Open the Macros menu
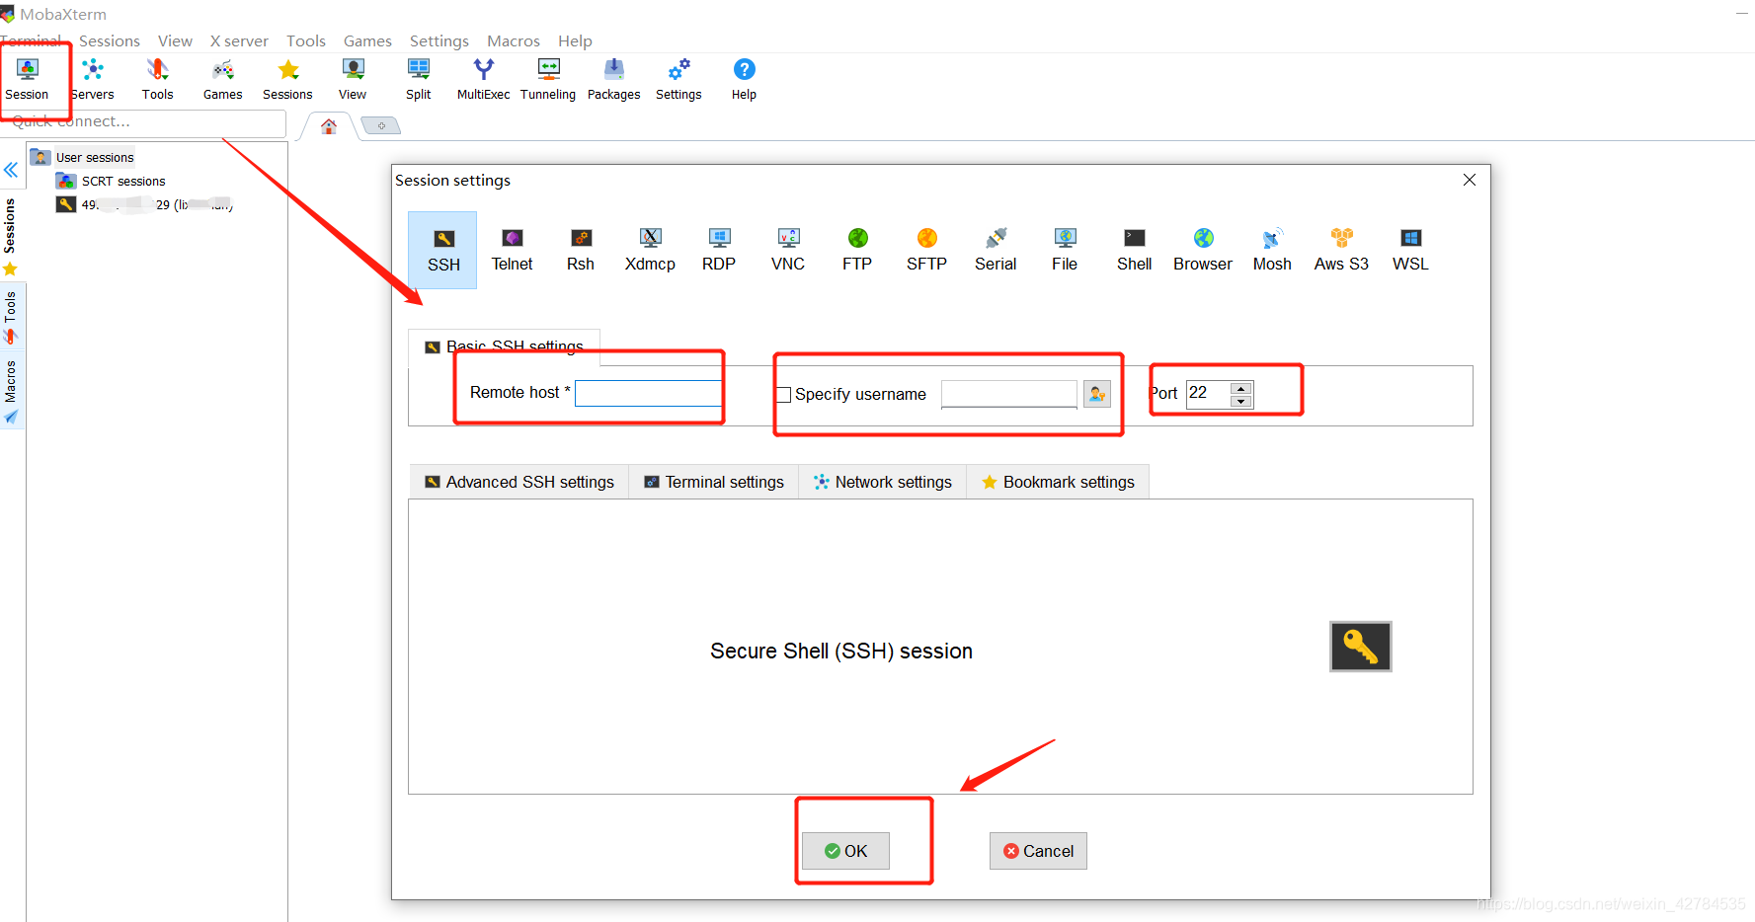 514,40
